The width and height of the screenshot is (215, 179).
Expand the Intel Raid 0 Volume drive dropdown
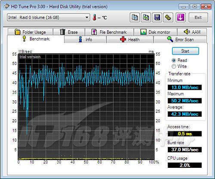(x=87, y=18)
